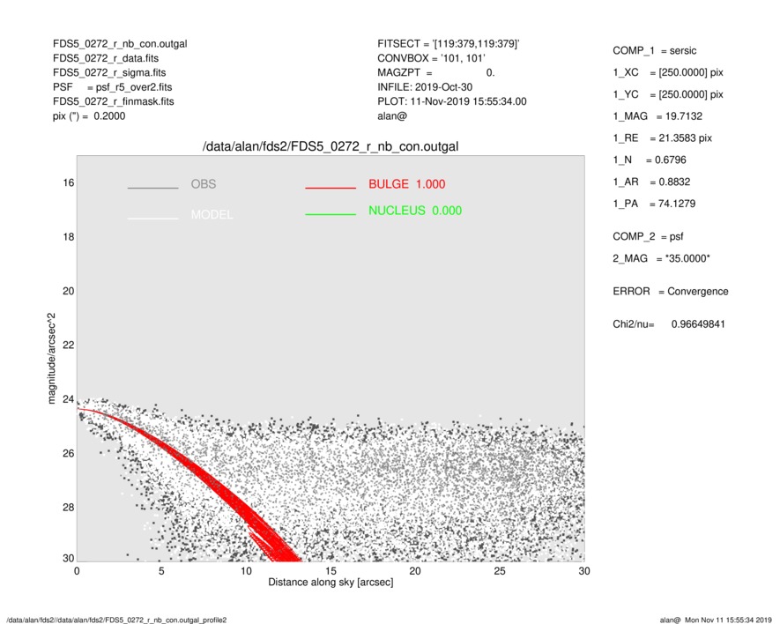780x624 pixels.
Task: Click the y-axis tick label 24
Action: point(69,399)
